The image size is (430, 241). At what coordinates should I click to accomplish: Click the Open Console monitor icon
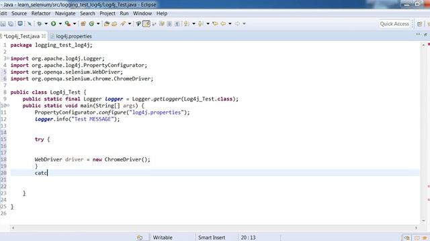tap(20, 24)
